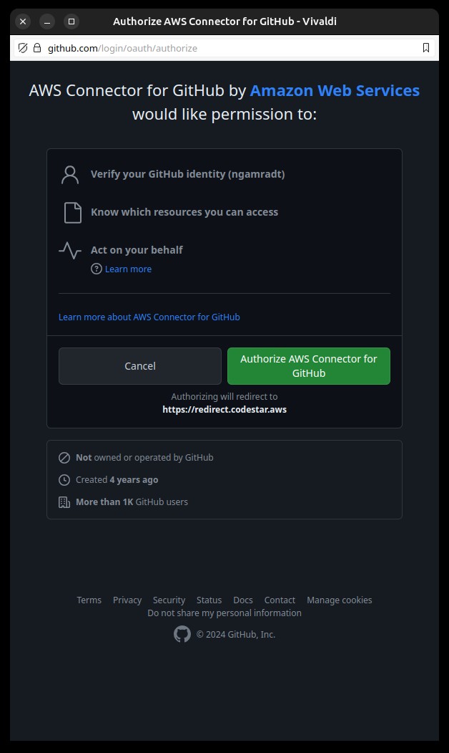Authorize AWS Connector for GitHub
Viewport: 449px width, 753px height.
(309, 366)
